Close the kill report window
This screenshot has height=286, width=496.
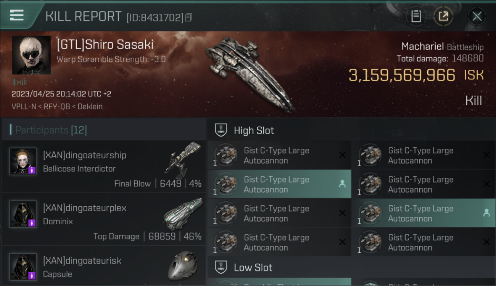[477, 16]
